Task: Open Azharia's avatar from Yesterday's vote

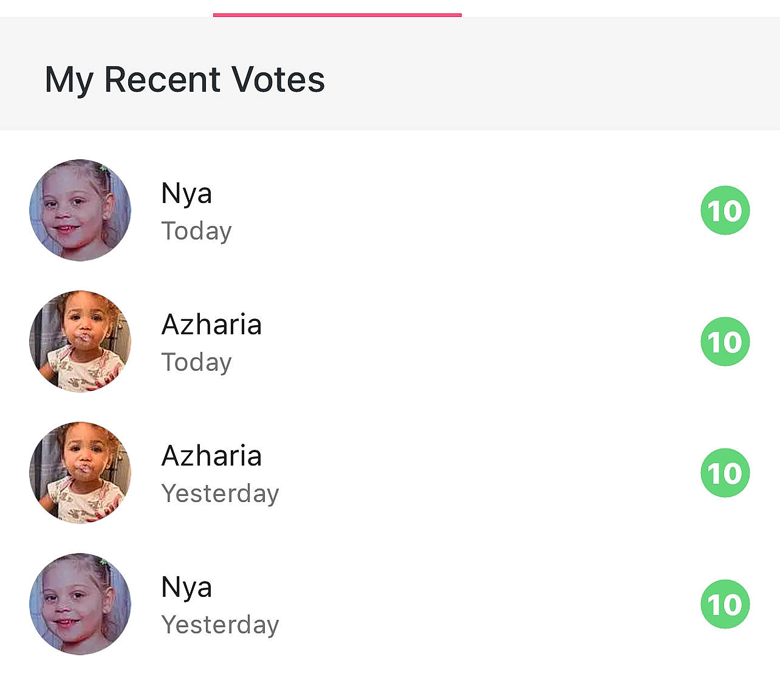Action: (80, 473)
